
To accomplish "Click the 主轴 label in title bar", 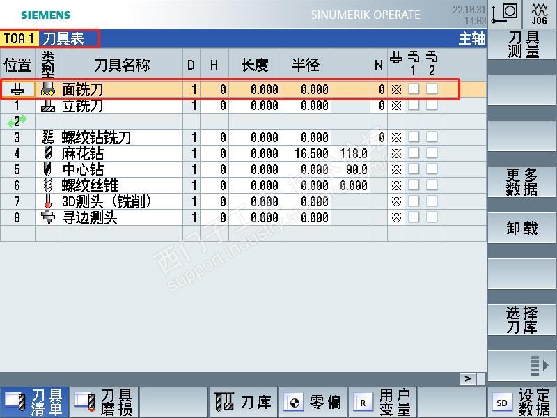I will coord(472,38).
